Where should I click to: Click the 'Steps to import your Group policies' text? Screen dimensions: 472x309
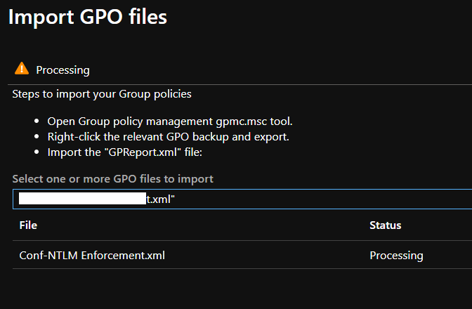[101, 93]
